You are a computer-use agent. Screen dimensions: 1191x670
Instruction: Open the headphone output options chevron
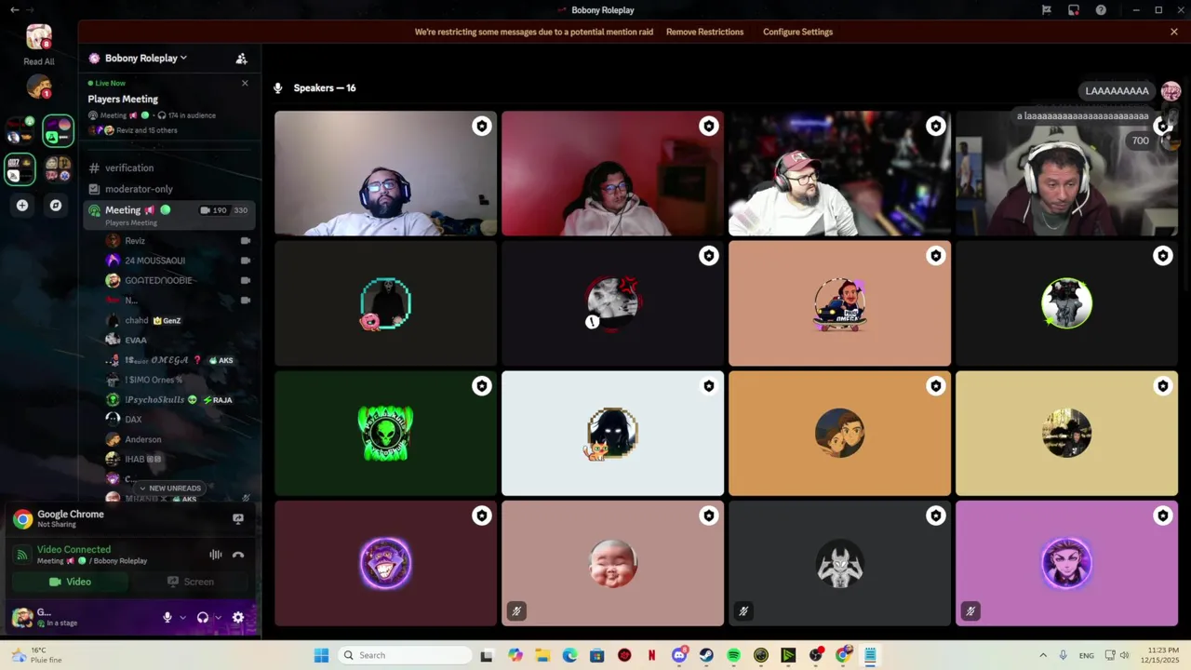(x=218, y=617)
